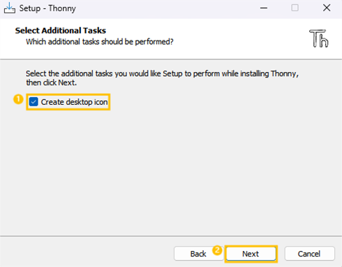Click the Thonny Th logo icon
This screenshot has width=342, height=267.
coord(319,38)
